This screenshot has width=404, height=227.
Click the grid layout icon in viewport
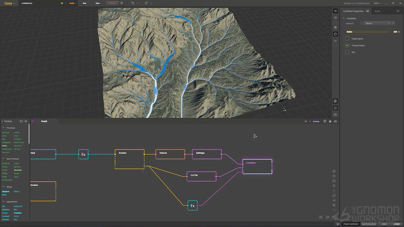335,108
